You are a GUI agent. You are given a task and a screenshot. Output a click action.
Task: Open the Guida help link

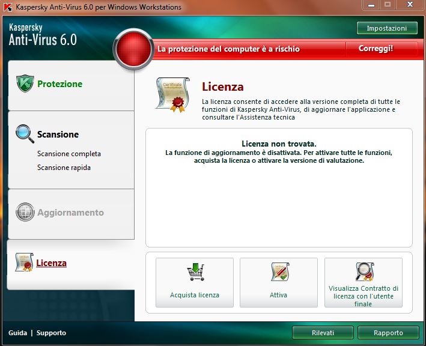[x=17, y=333]
